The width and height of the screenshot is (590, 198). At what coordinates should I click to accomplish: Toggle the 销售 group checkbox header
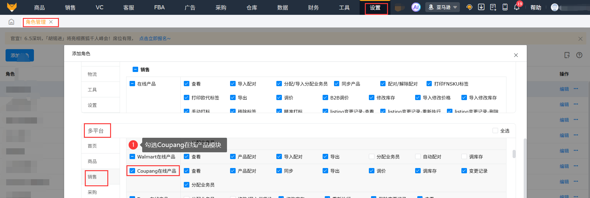[135, 70]
